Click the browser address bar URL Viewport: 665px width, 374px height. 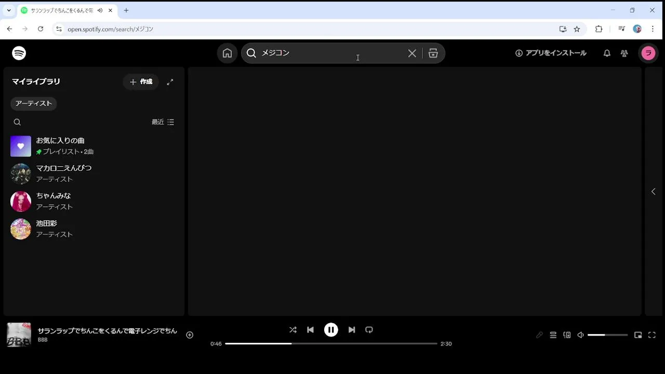point(110,29)
